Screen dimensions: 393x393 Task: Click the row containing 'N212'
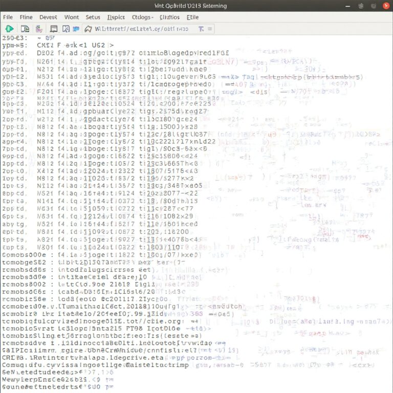[105, 69]
